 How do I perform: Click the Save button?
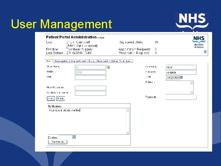(x=51, y=98)
